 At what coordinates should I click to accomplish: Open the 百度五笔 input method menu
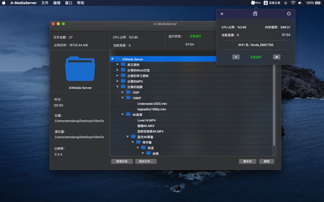click(x=274, y=3)
